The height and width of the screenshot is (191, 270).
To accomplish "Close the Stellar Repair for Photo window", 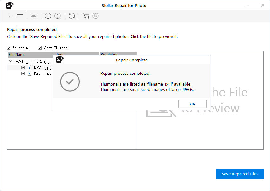I will [x=263, y=5].
